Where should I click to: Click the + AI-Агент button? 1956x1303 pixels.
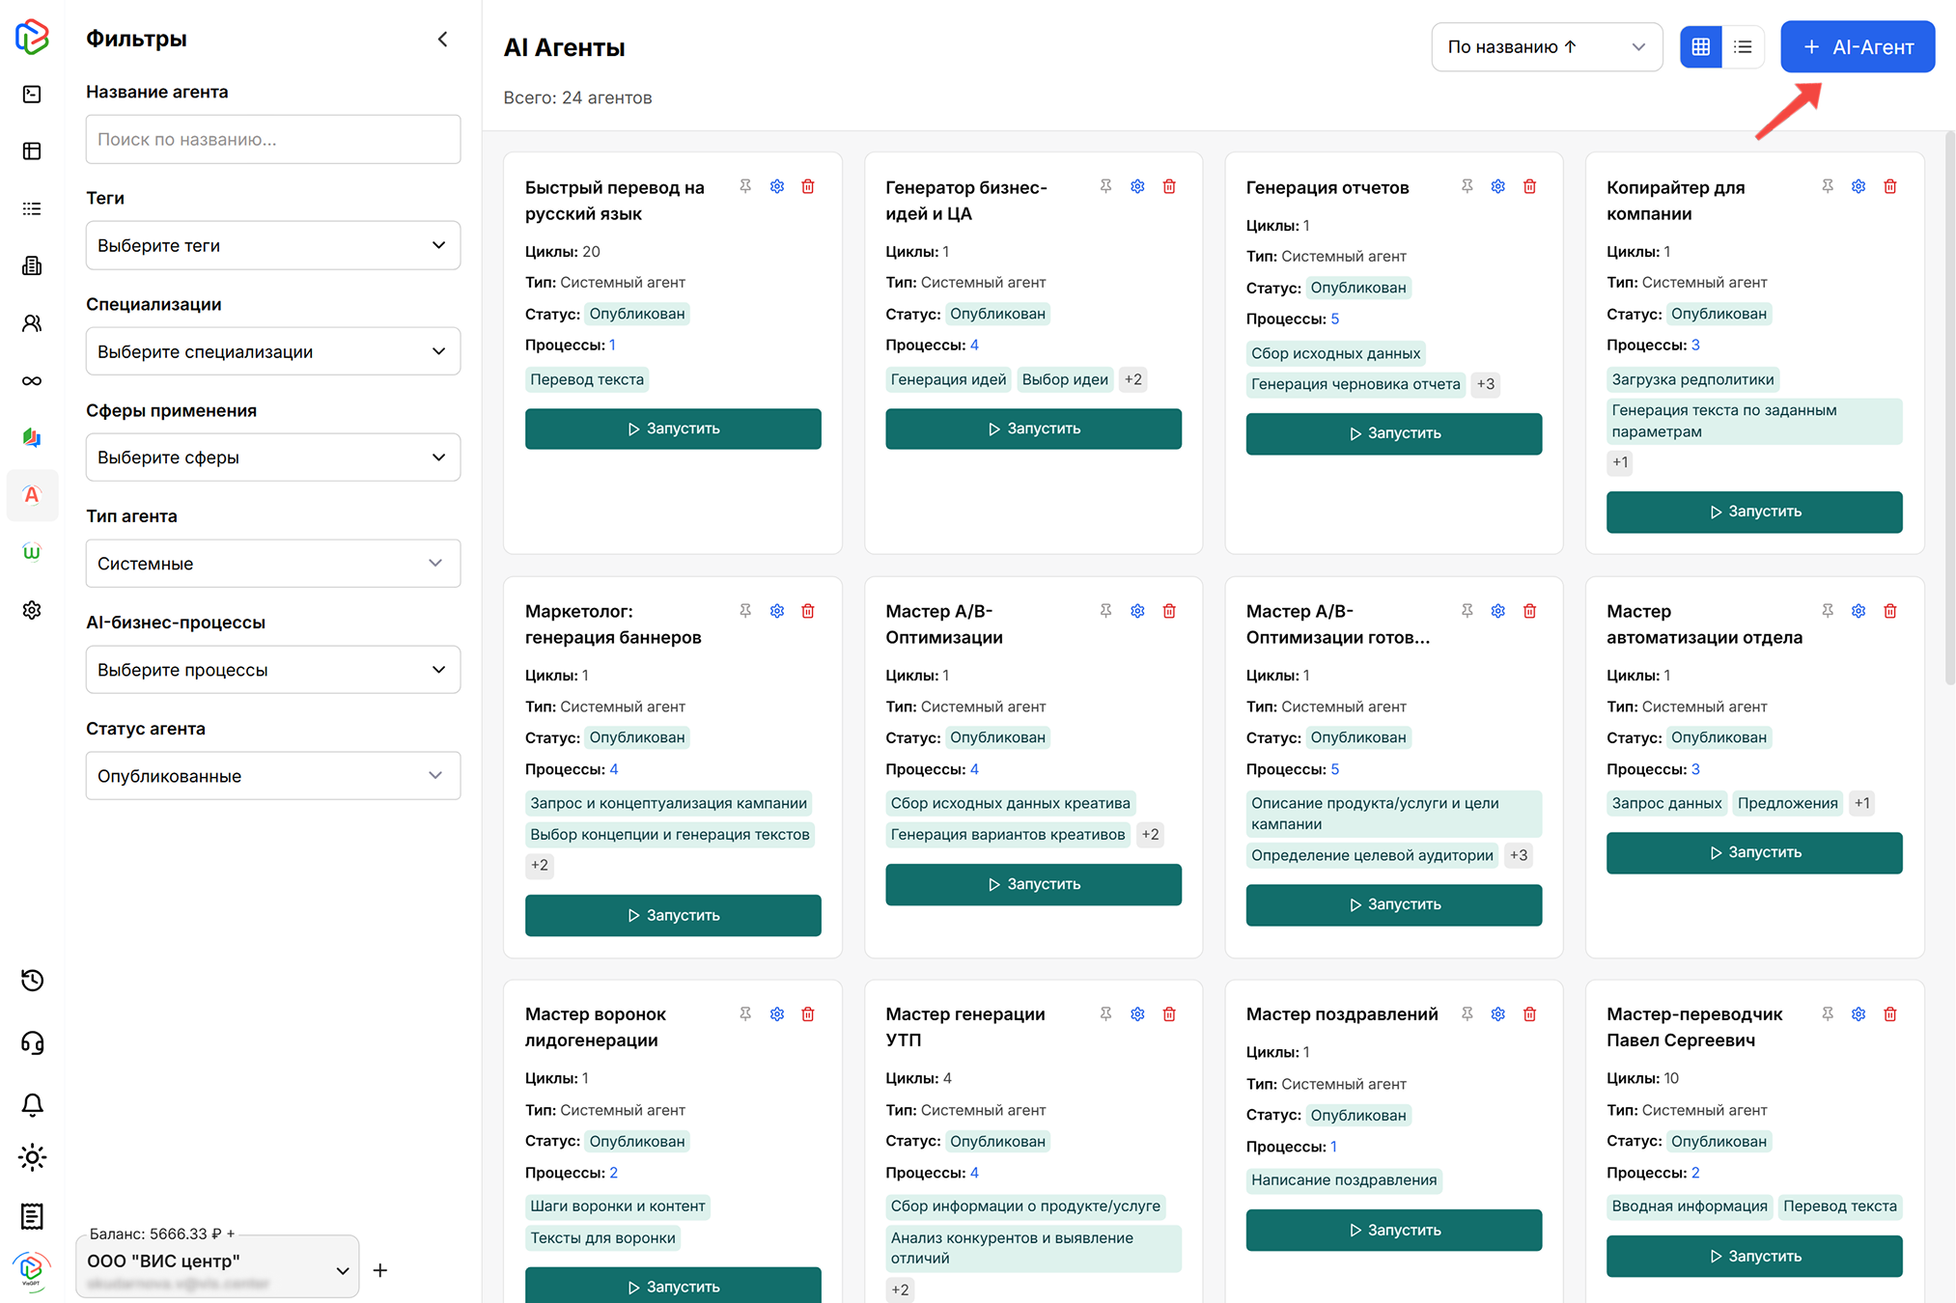1857,46
